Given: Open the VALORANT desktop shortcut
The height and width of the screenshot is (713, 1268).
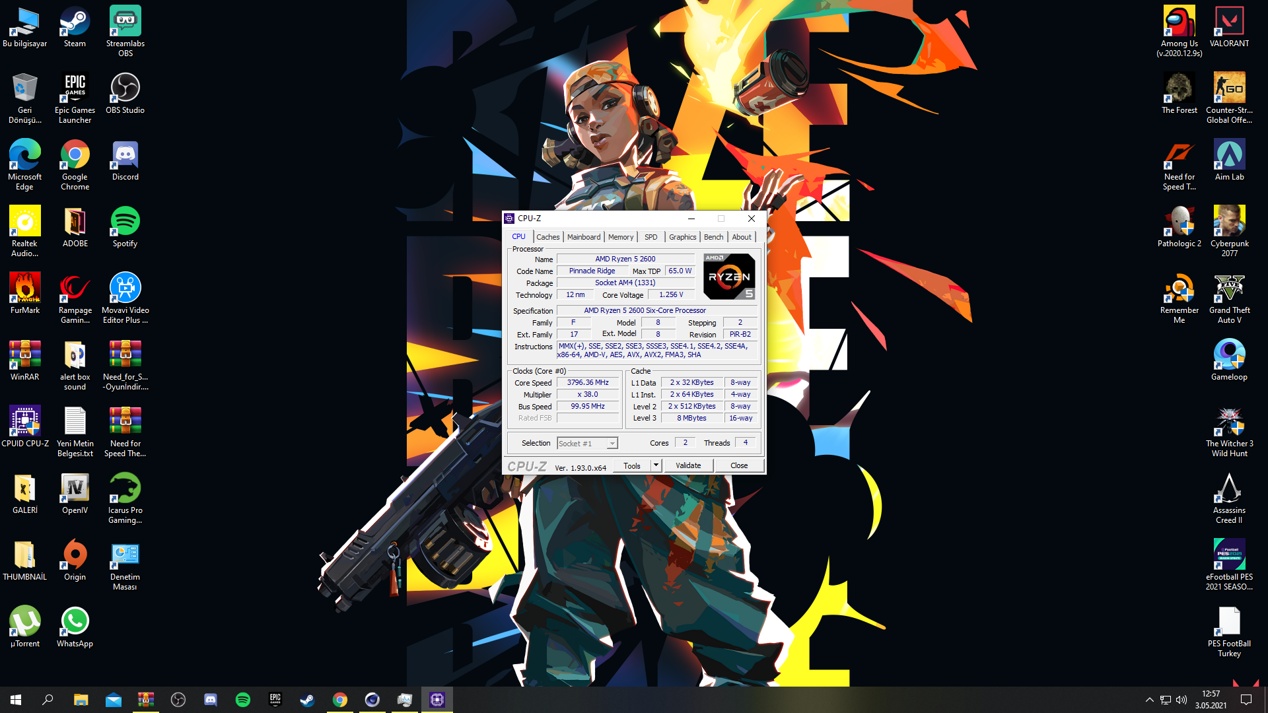Looking at the screenshot, I should pos(1229,28).
